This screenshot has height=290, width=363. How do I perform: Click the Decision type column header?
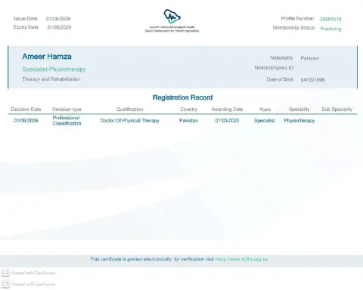pyautogui.click(x=67, y=110)
